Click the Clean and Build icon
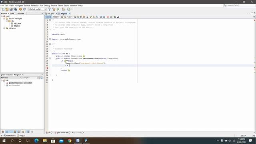Screen dimensions: 256x144 coord(54,9)
